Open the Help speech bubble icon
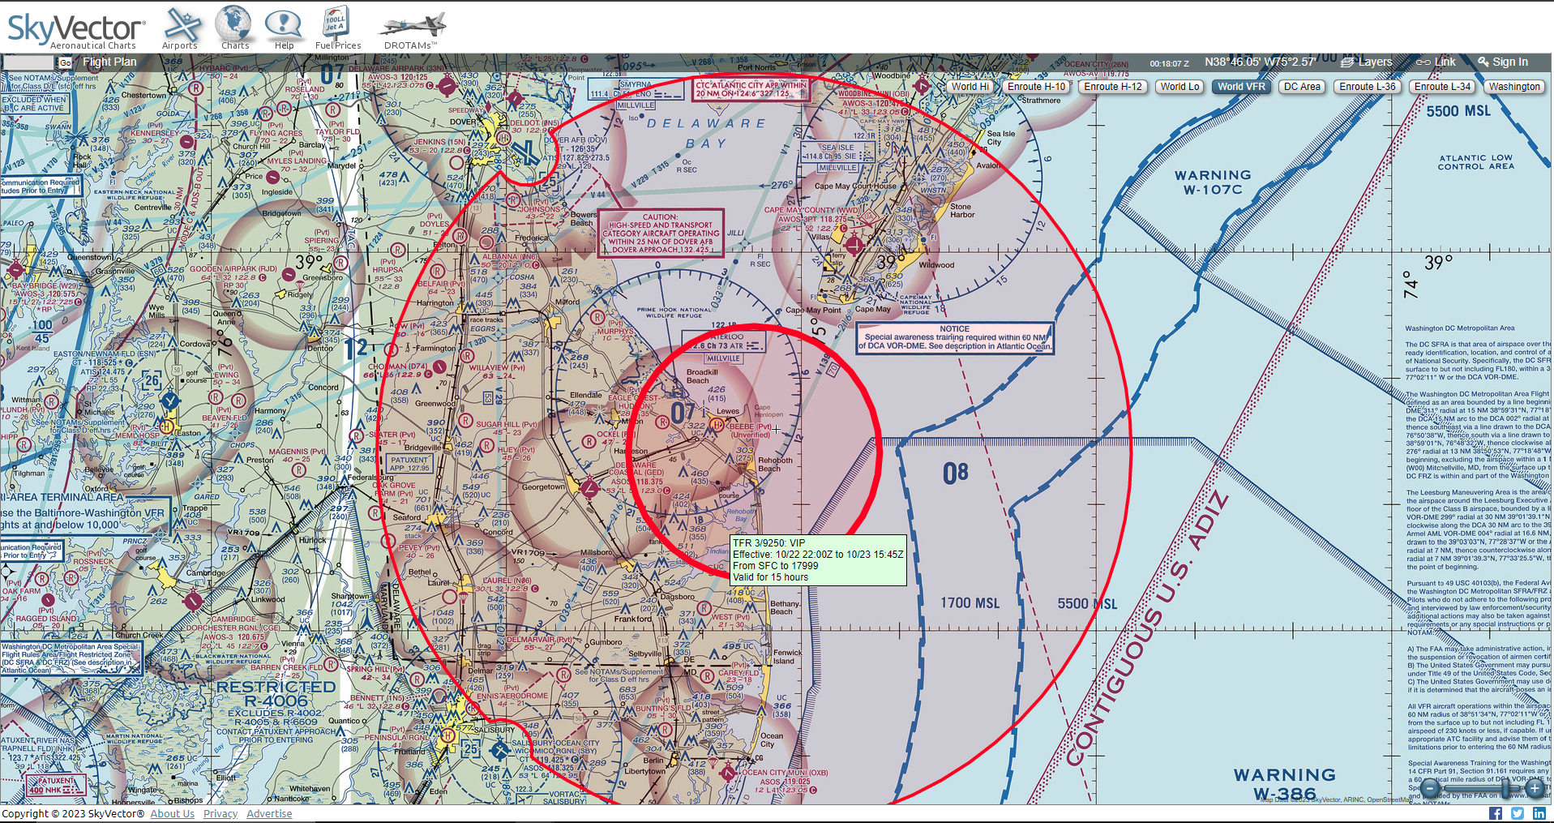Image resolution: width=1554 pixels, height=823 pixels. coord(284,25)
